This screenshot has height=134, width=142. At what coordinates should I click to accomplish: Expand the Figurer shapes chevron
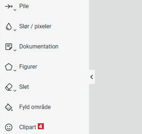15,70
